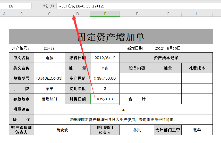Screen dimensions: 221x143
Task: Click the remarks cell about 直线法 depreciation
Action: tap(123, 120)
